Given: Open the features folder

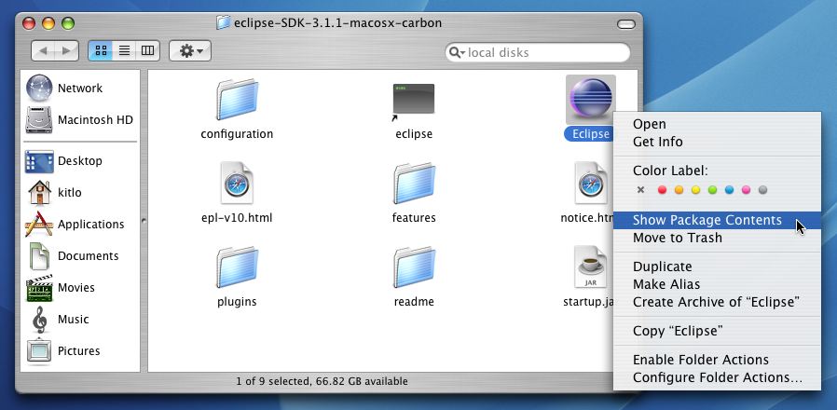Looking at the screenshot, I should click(x=414, y=184).
